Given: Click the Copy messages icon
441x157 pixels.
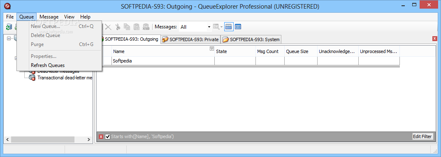Looking at the screenshot, I should (127, 27).
